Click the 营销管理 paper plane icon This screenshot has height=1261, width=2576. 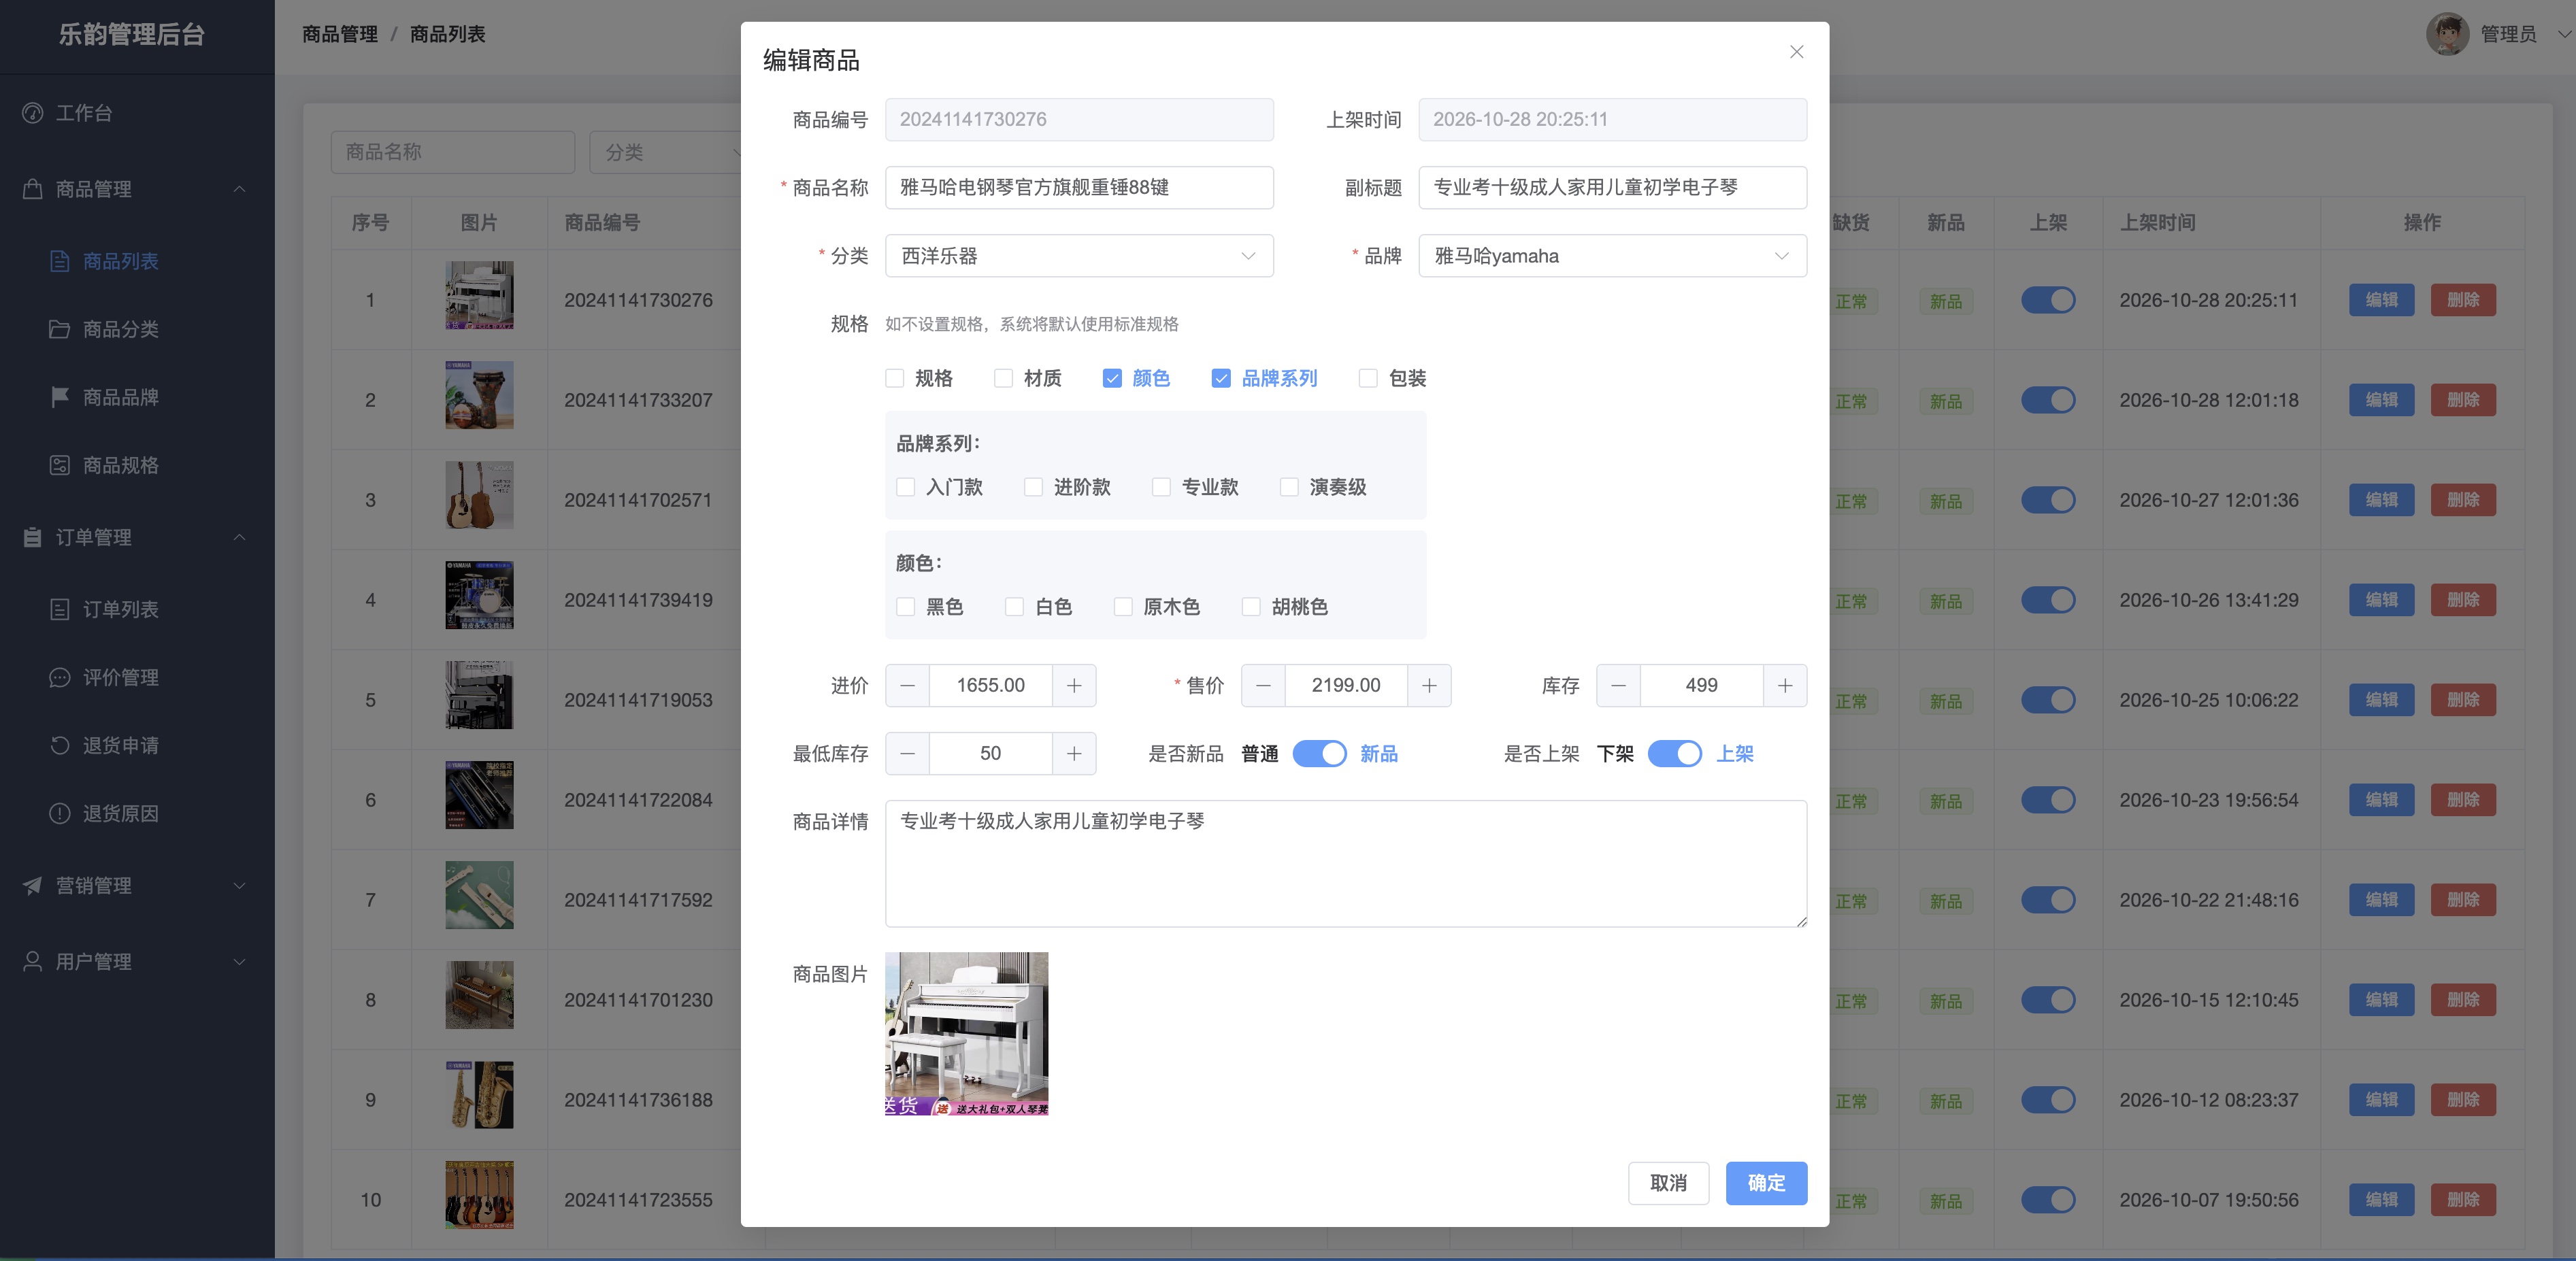(x=33, y=885)
